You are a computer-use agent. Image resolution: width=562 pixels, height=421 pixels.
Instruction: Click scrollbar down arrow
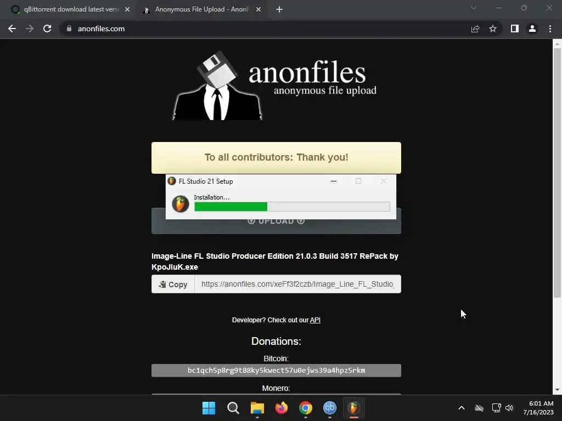point(557,390)
